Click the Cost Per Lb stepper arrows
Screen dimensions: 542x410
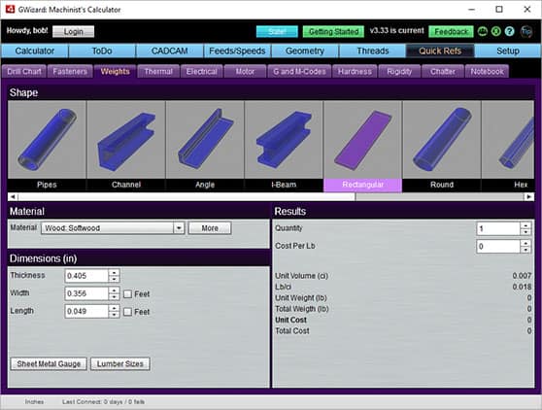click(x=525, y=247)
